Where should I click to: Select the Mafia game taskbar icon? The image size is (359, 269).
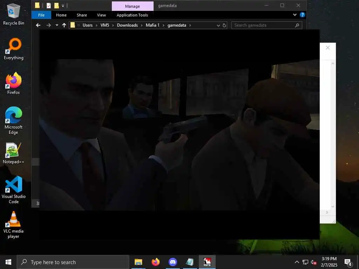pyautogui.click(x=207, y=262)
